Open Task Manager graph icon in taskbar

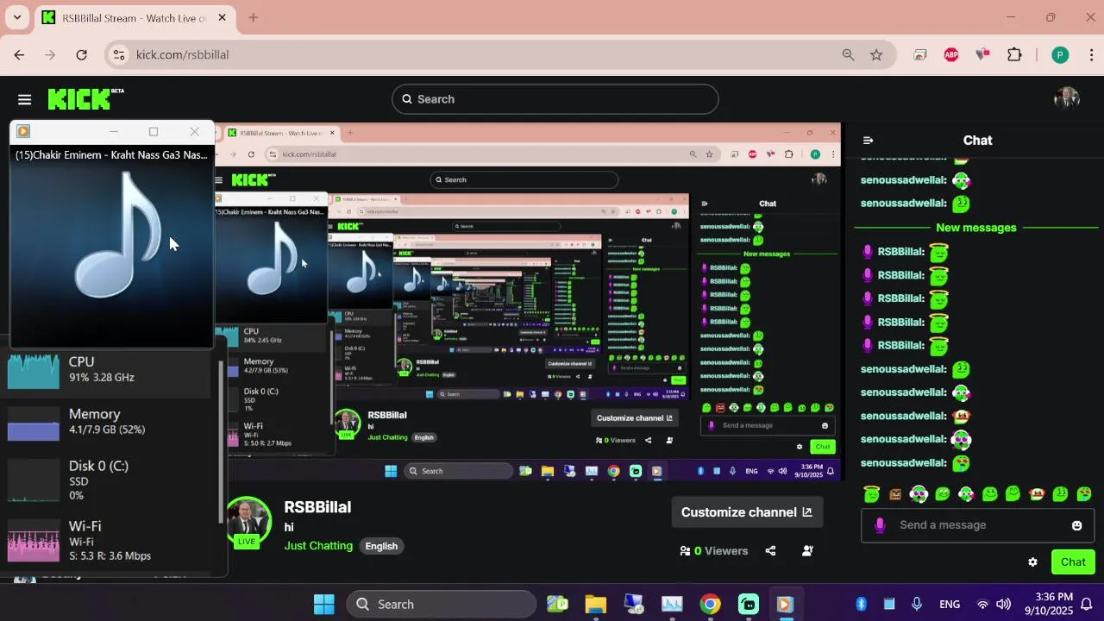pos(672,604)
